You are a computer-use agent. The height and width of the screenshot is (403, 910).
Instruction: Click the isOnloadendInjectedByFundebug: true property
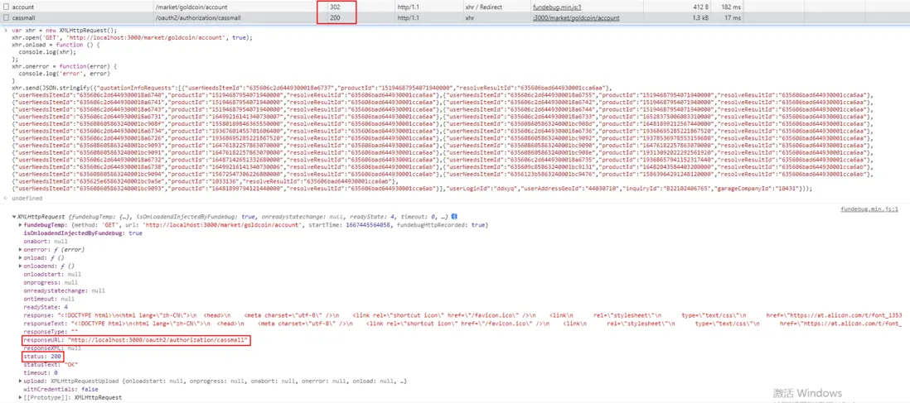83,233
